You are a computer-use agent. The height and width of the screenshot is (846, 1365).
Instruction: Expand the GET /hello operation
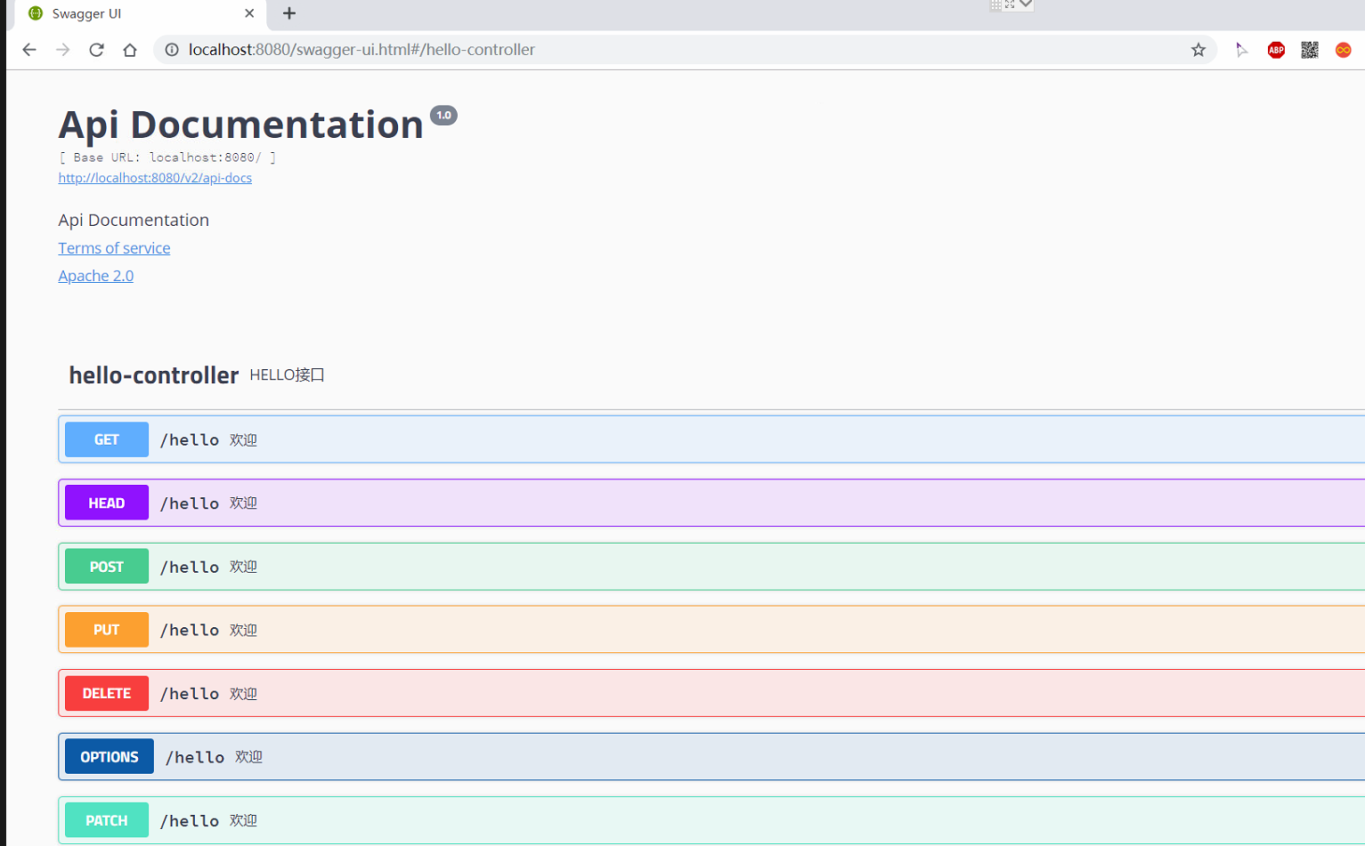coord(711,439)
